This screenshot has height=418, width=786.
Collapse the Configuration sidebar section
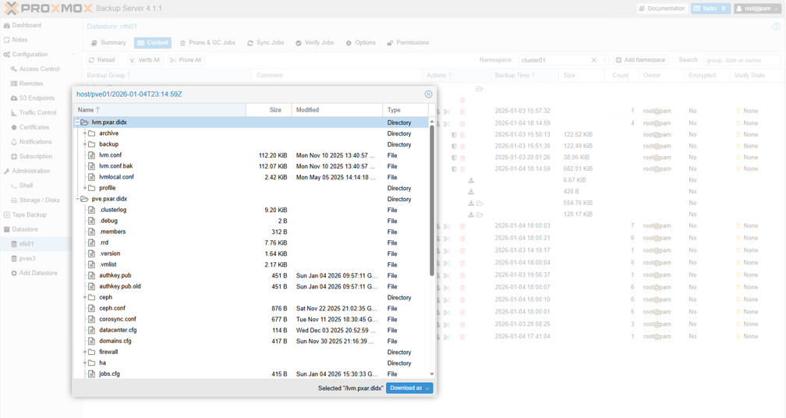pyautogui.click(x=73, y=54)
